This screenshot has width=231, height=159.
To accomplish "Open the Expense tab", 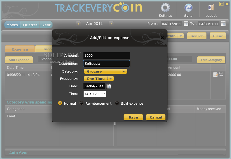I will coord(20,49).
